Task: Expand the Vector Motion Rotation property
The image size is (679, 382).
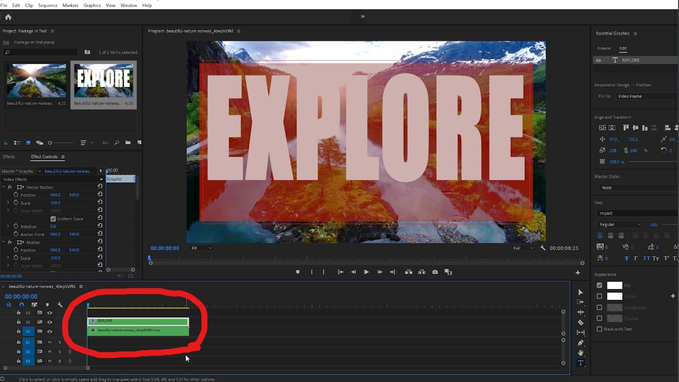Action: click(8, 226)
